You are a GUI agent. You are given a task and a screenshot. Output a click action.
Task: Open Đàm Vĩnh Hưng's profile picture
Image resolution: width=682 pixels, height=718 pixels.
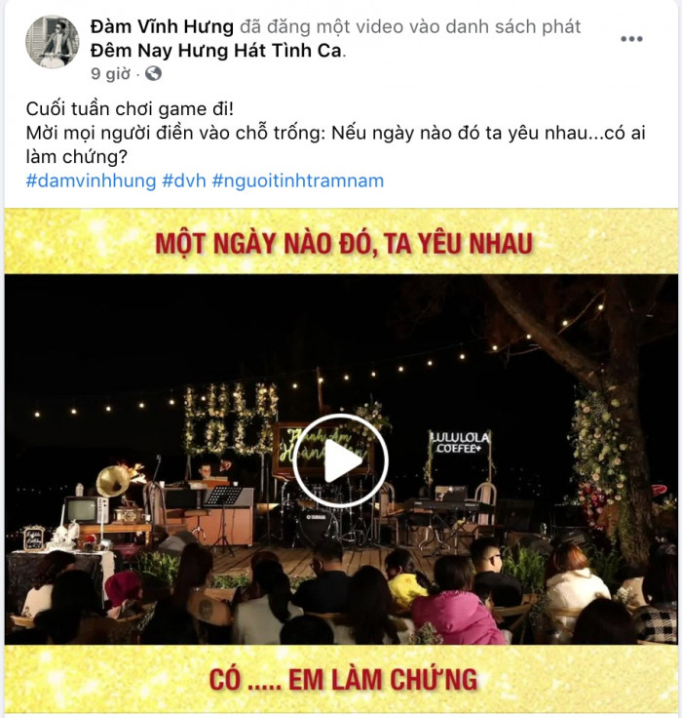click(53, 42)
